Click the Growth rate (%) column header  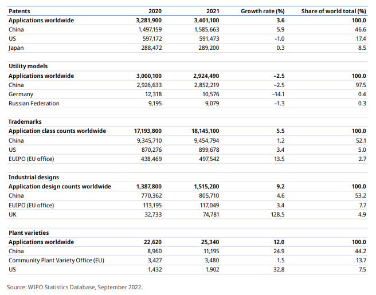point(263,11)
